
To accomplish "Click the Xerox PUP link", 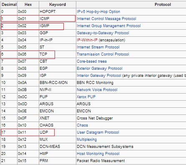I will coord(86,97).
